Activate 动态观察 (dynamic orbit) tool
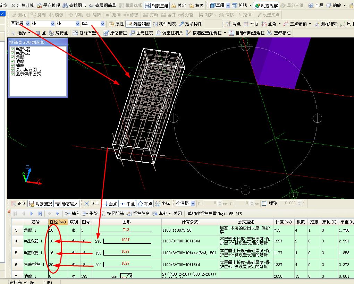The width and height of the screenshot is (354, 284). pos(266,6)
